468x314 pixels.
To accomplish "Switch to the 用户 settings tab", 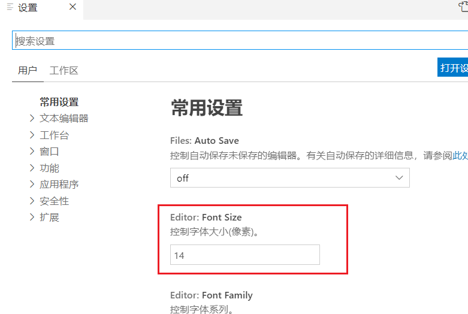I will [28, 70].
